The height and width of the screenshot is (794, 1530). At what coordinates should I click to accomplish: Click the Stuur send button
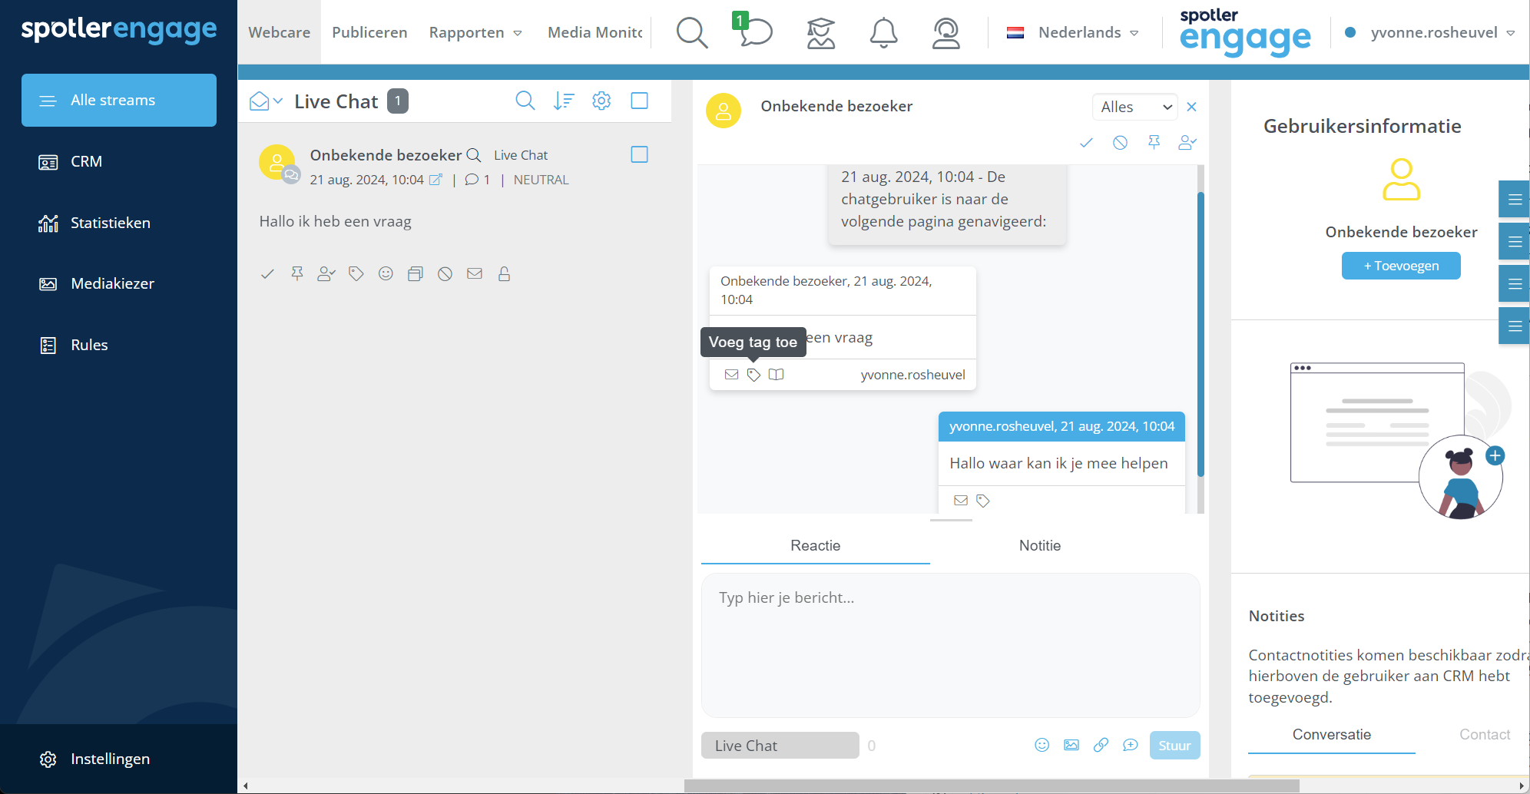[1174, 745]
